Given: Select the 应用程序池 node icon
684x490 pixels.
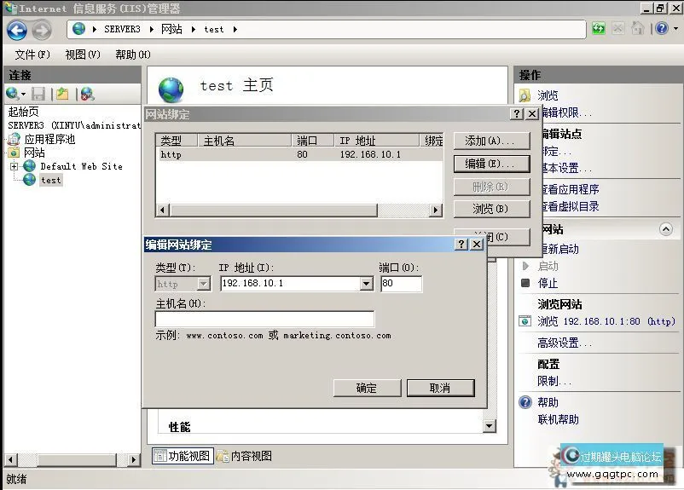Looking at the screenshot, I should [x=14, y=139].
